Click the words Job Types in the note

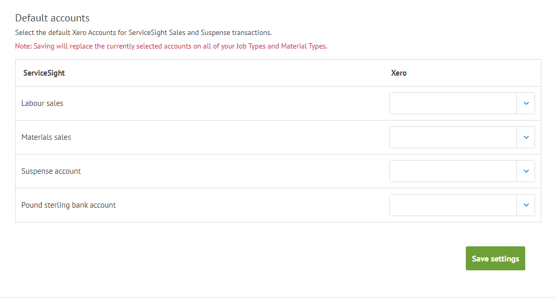pyautogui.click(x=250, y=46)
